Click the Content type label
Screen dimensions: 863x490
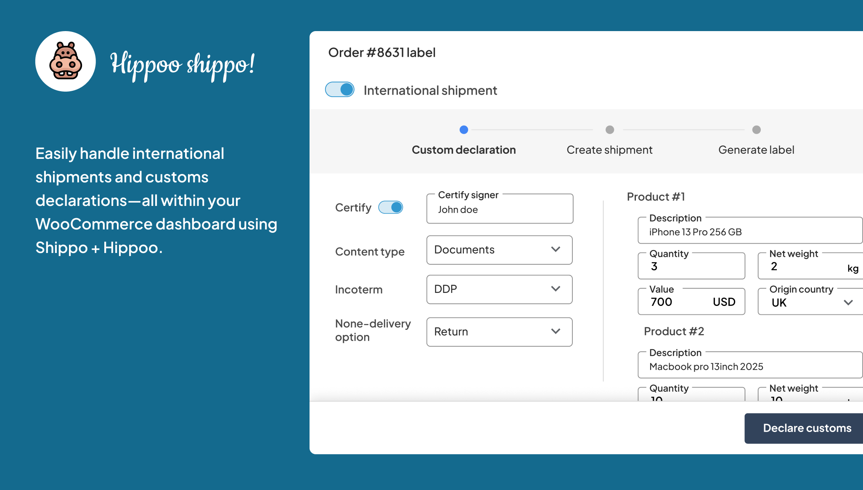click(370, 252)
